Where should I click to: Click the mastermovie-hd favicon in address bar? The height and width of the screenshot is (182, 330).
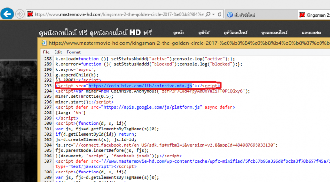(x=30, y=14)
